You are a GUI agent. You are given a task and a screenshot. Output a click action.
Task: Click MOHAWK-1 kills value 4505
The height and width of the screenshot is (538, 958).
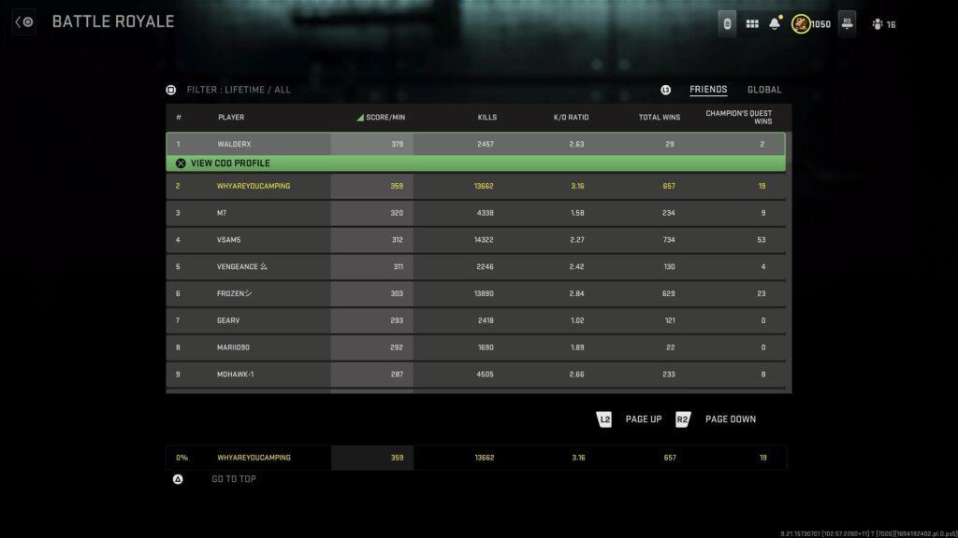486,374
